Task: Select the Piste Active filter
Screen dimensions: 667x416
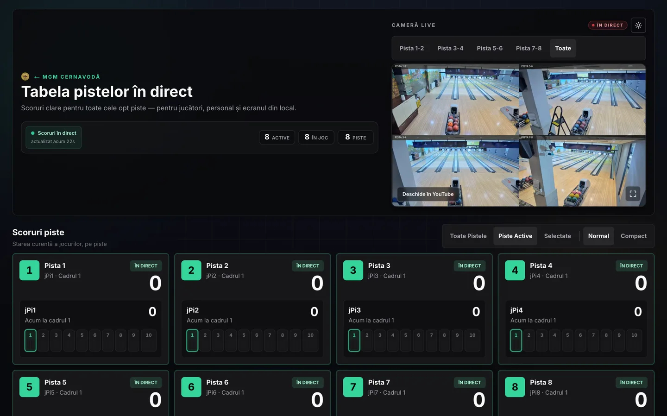Action: (x=515, y=236)
